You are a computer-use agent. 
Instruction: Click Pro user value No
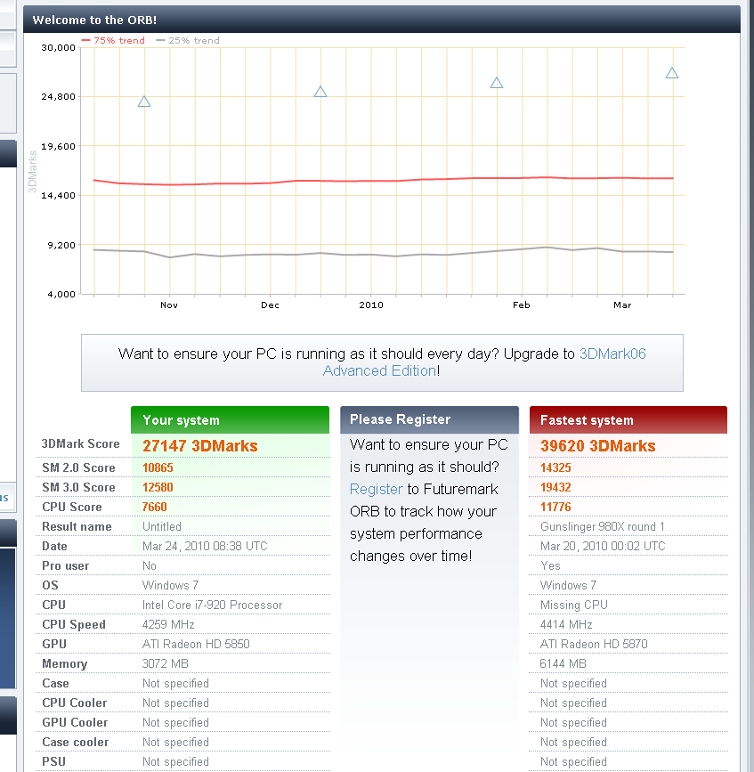tap(150, 565)
